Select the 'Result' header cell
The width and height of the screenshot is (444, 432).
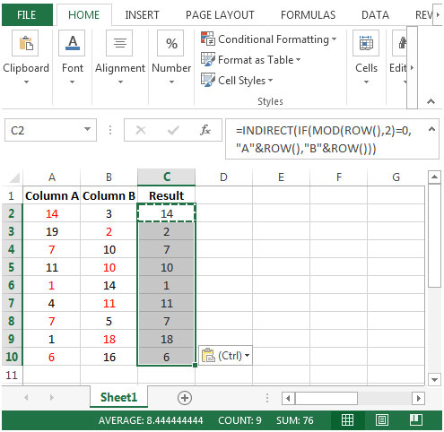click(167, 195)
